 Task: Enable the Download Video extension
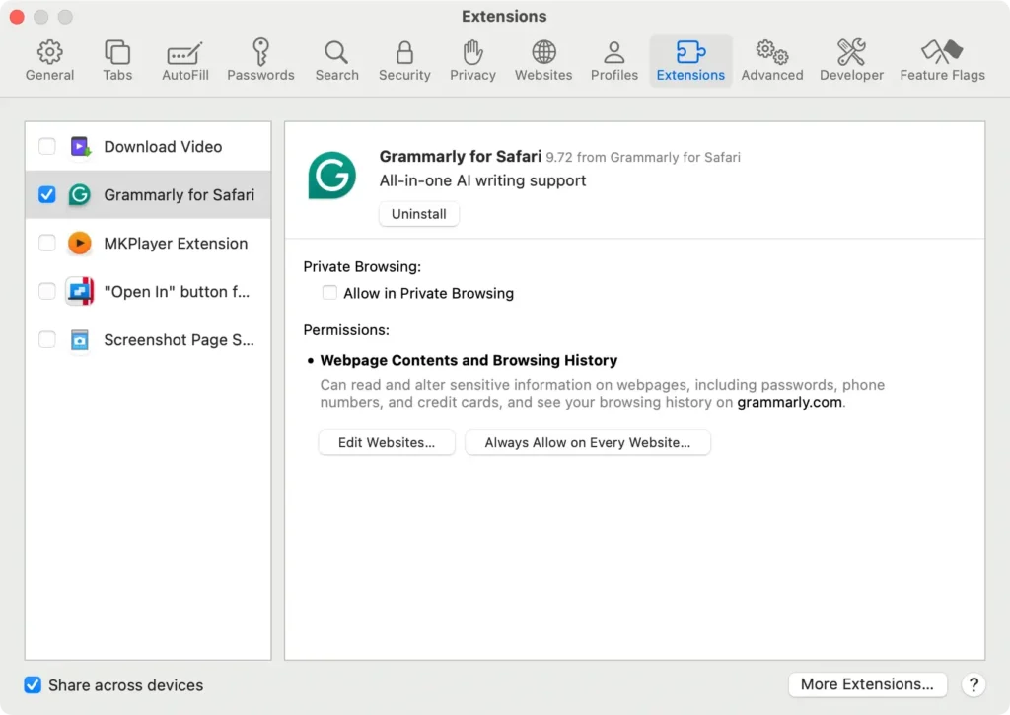45,145
